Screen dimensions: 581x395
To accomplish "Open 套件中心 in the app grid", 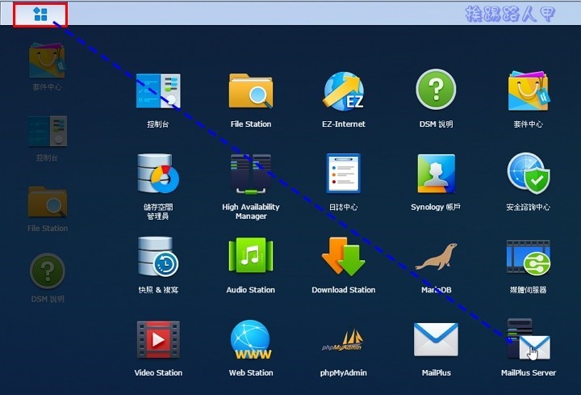I will (x=529, y=90).
